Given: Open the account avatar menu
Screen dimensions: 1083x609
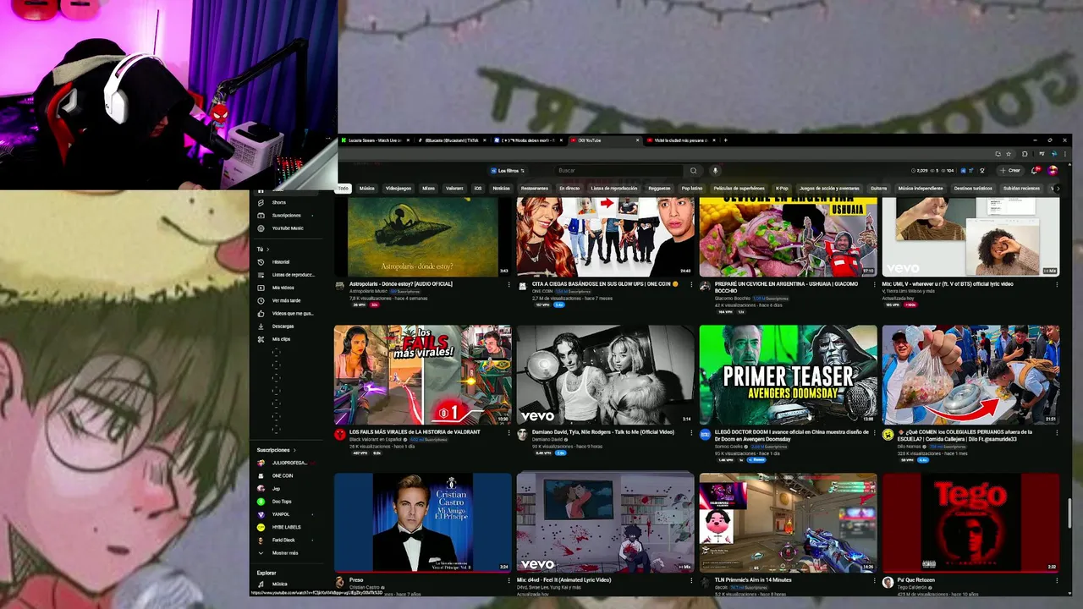Looking at the screenshot, I should click(1053, 170).
